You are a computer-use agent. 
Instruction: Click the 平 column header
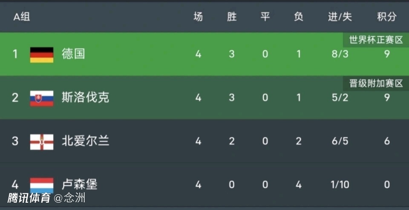click(265, 17)
